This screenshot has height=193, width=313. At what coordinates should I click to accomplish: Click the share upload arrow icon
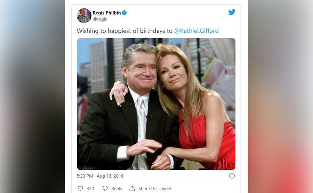132,188
